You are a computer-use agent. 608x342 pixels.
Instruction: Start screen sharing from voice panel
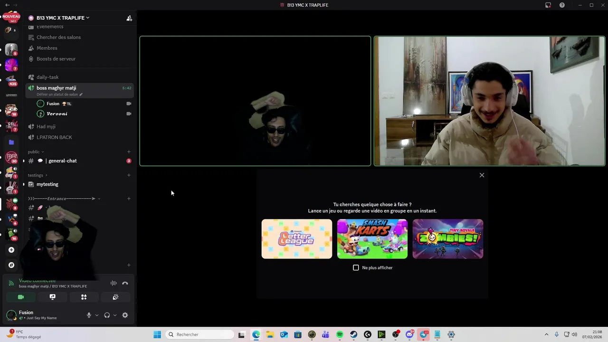(52, 297)
